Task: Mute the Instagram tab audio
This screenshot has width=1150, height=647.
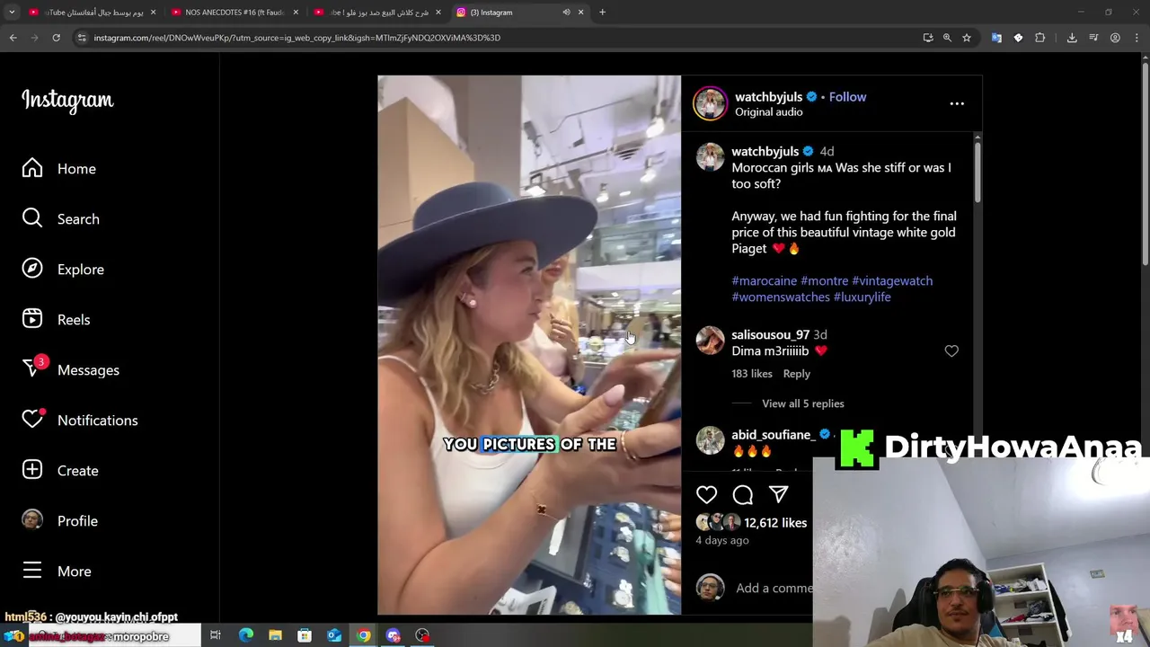Action: point(566,13)
